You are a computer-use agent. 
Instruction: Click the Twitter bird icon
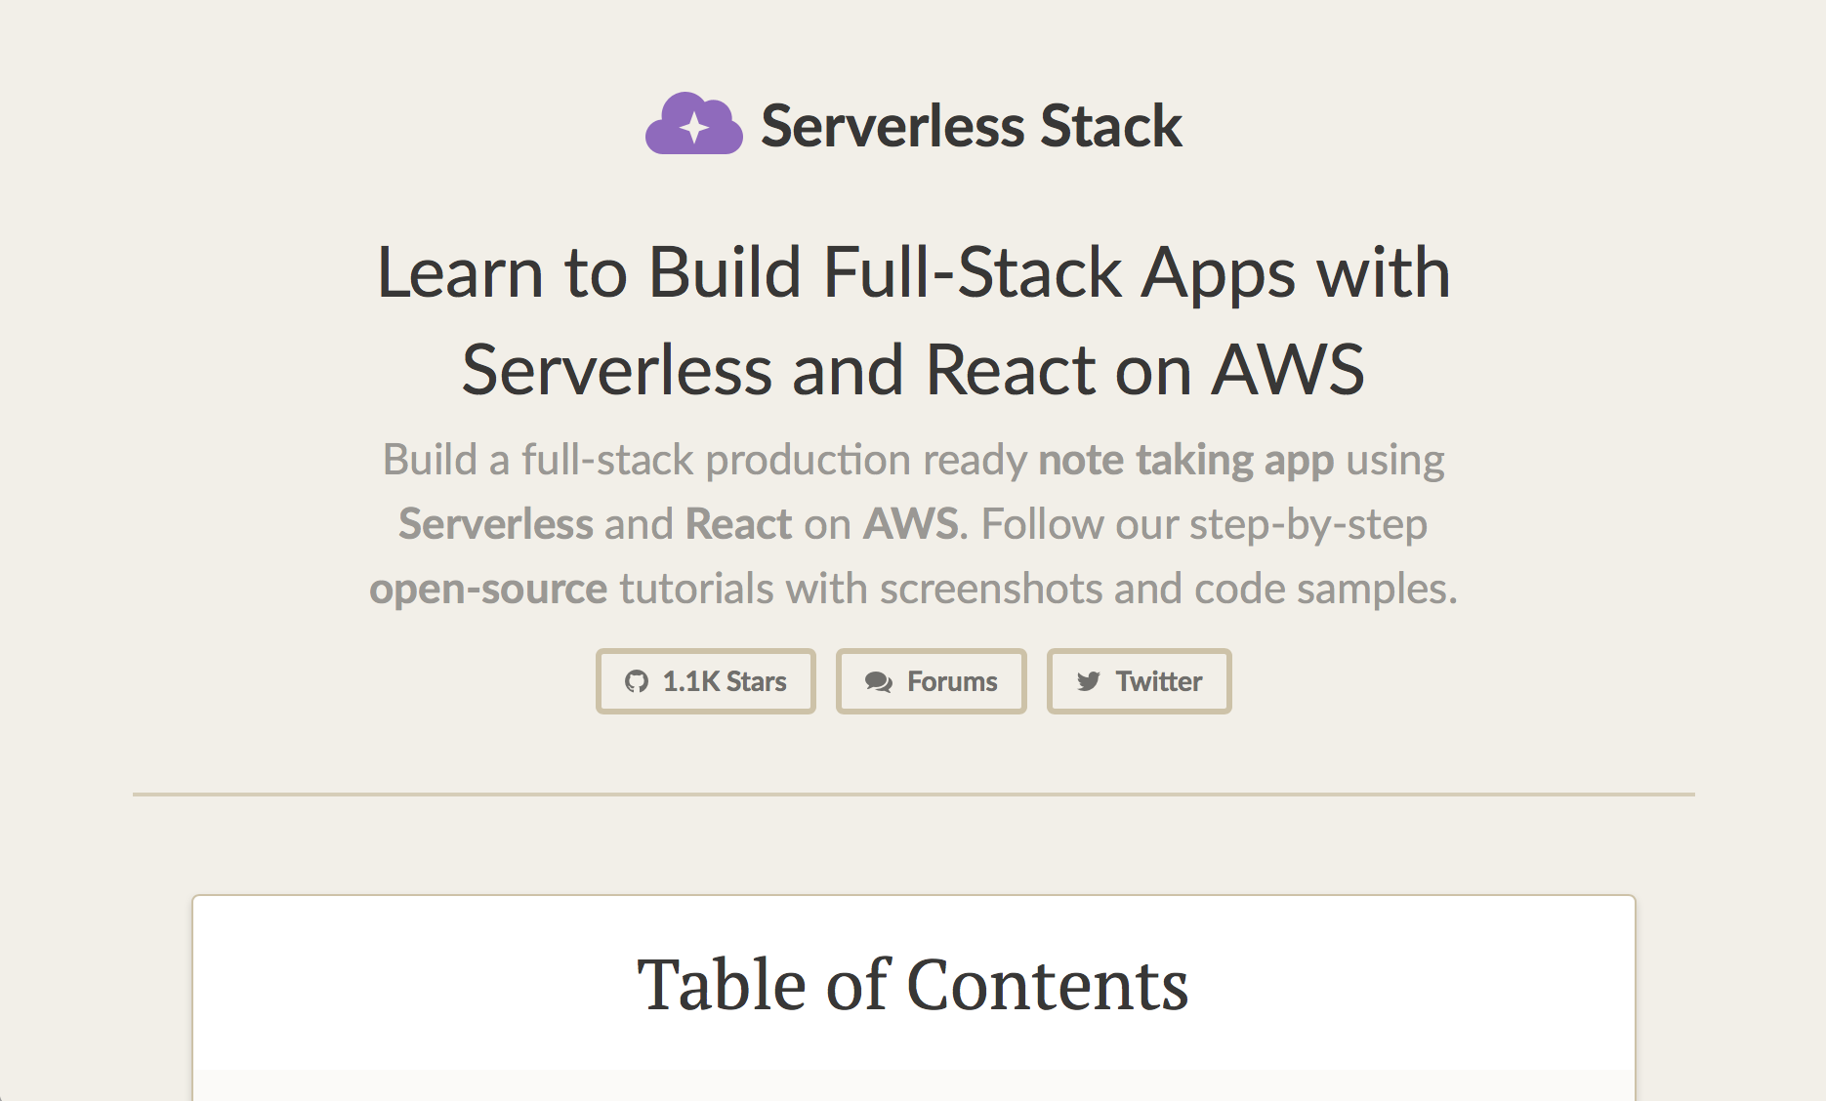click(x=1089, y=681)
